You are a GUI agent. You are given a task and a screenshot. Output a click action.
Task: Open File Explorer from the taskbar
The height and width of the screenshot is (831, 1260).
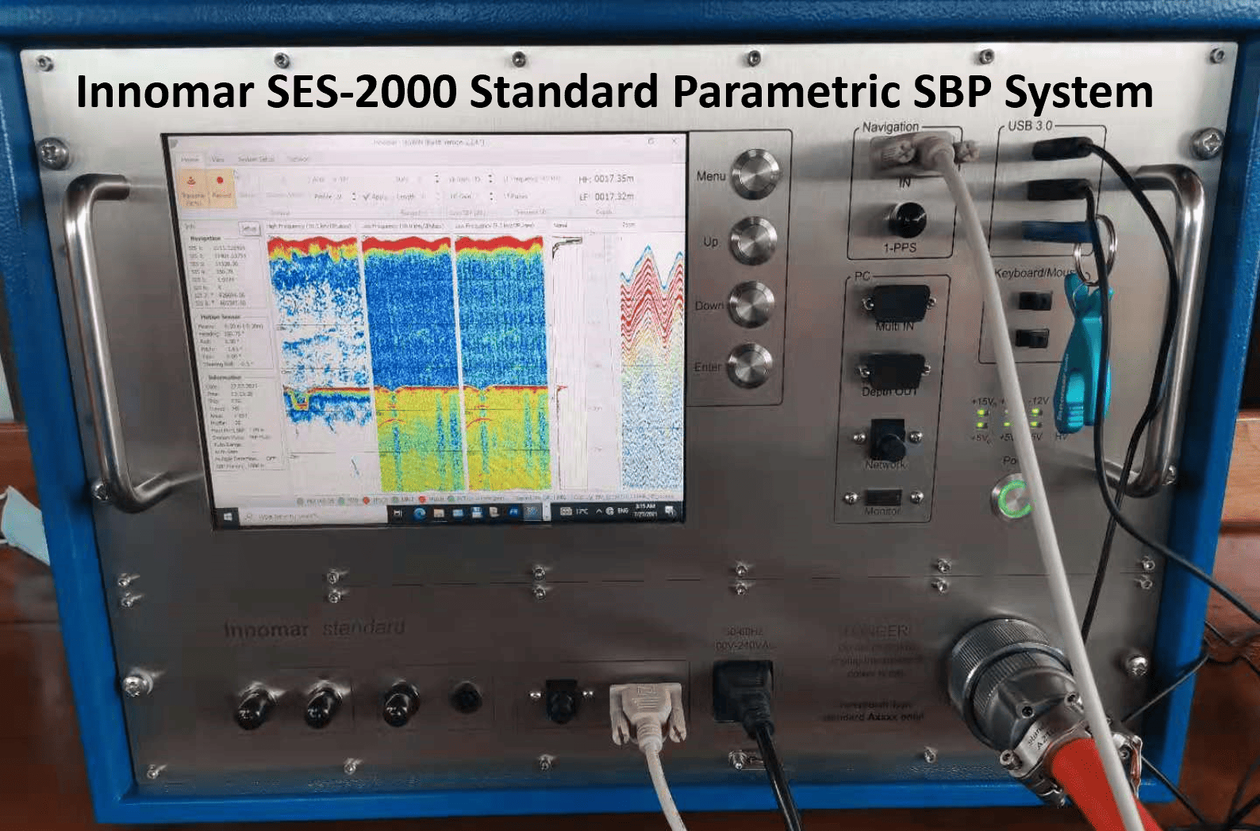point(438,514)
